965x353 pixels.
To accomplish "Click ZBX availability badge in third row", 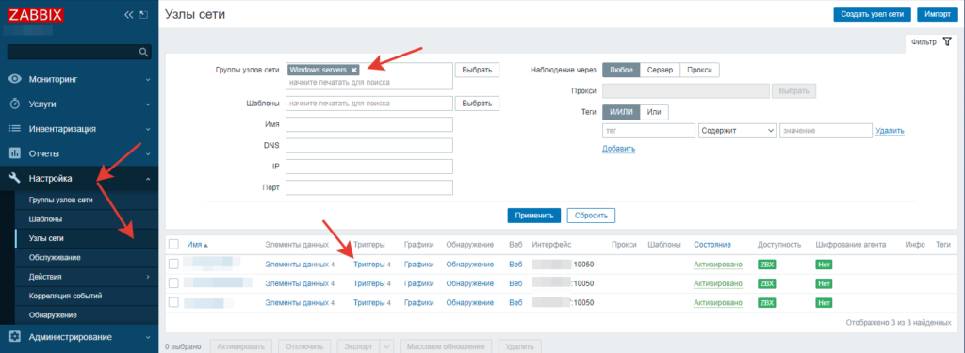I will [767, 302].
